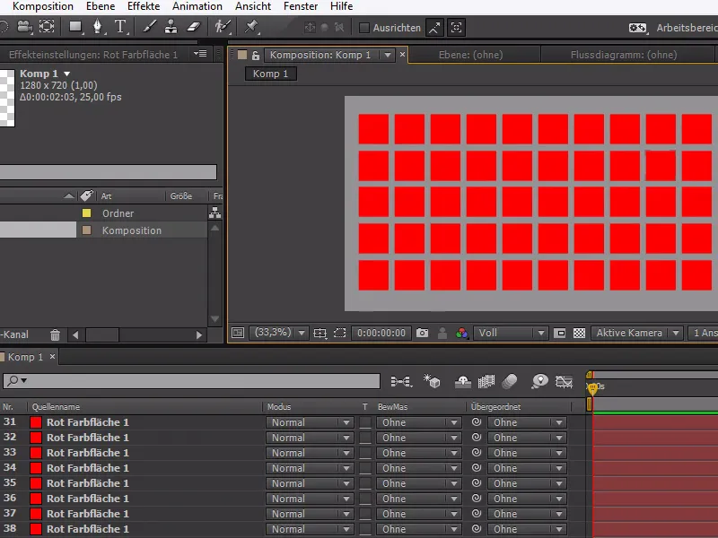Toggle preserve transparency box for layer 31
Viewport: 718px width, 538px height.
coord(365,422)
